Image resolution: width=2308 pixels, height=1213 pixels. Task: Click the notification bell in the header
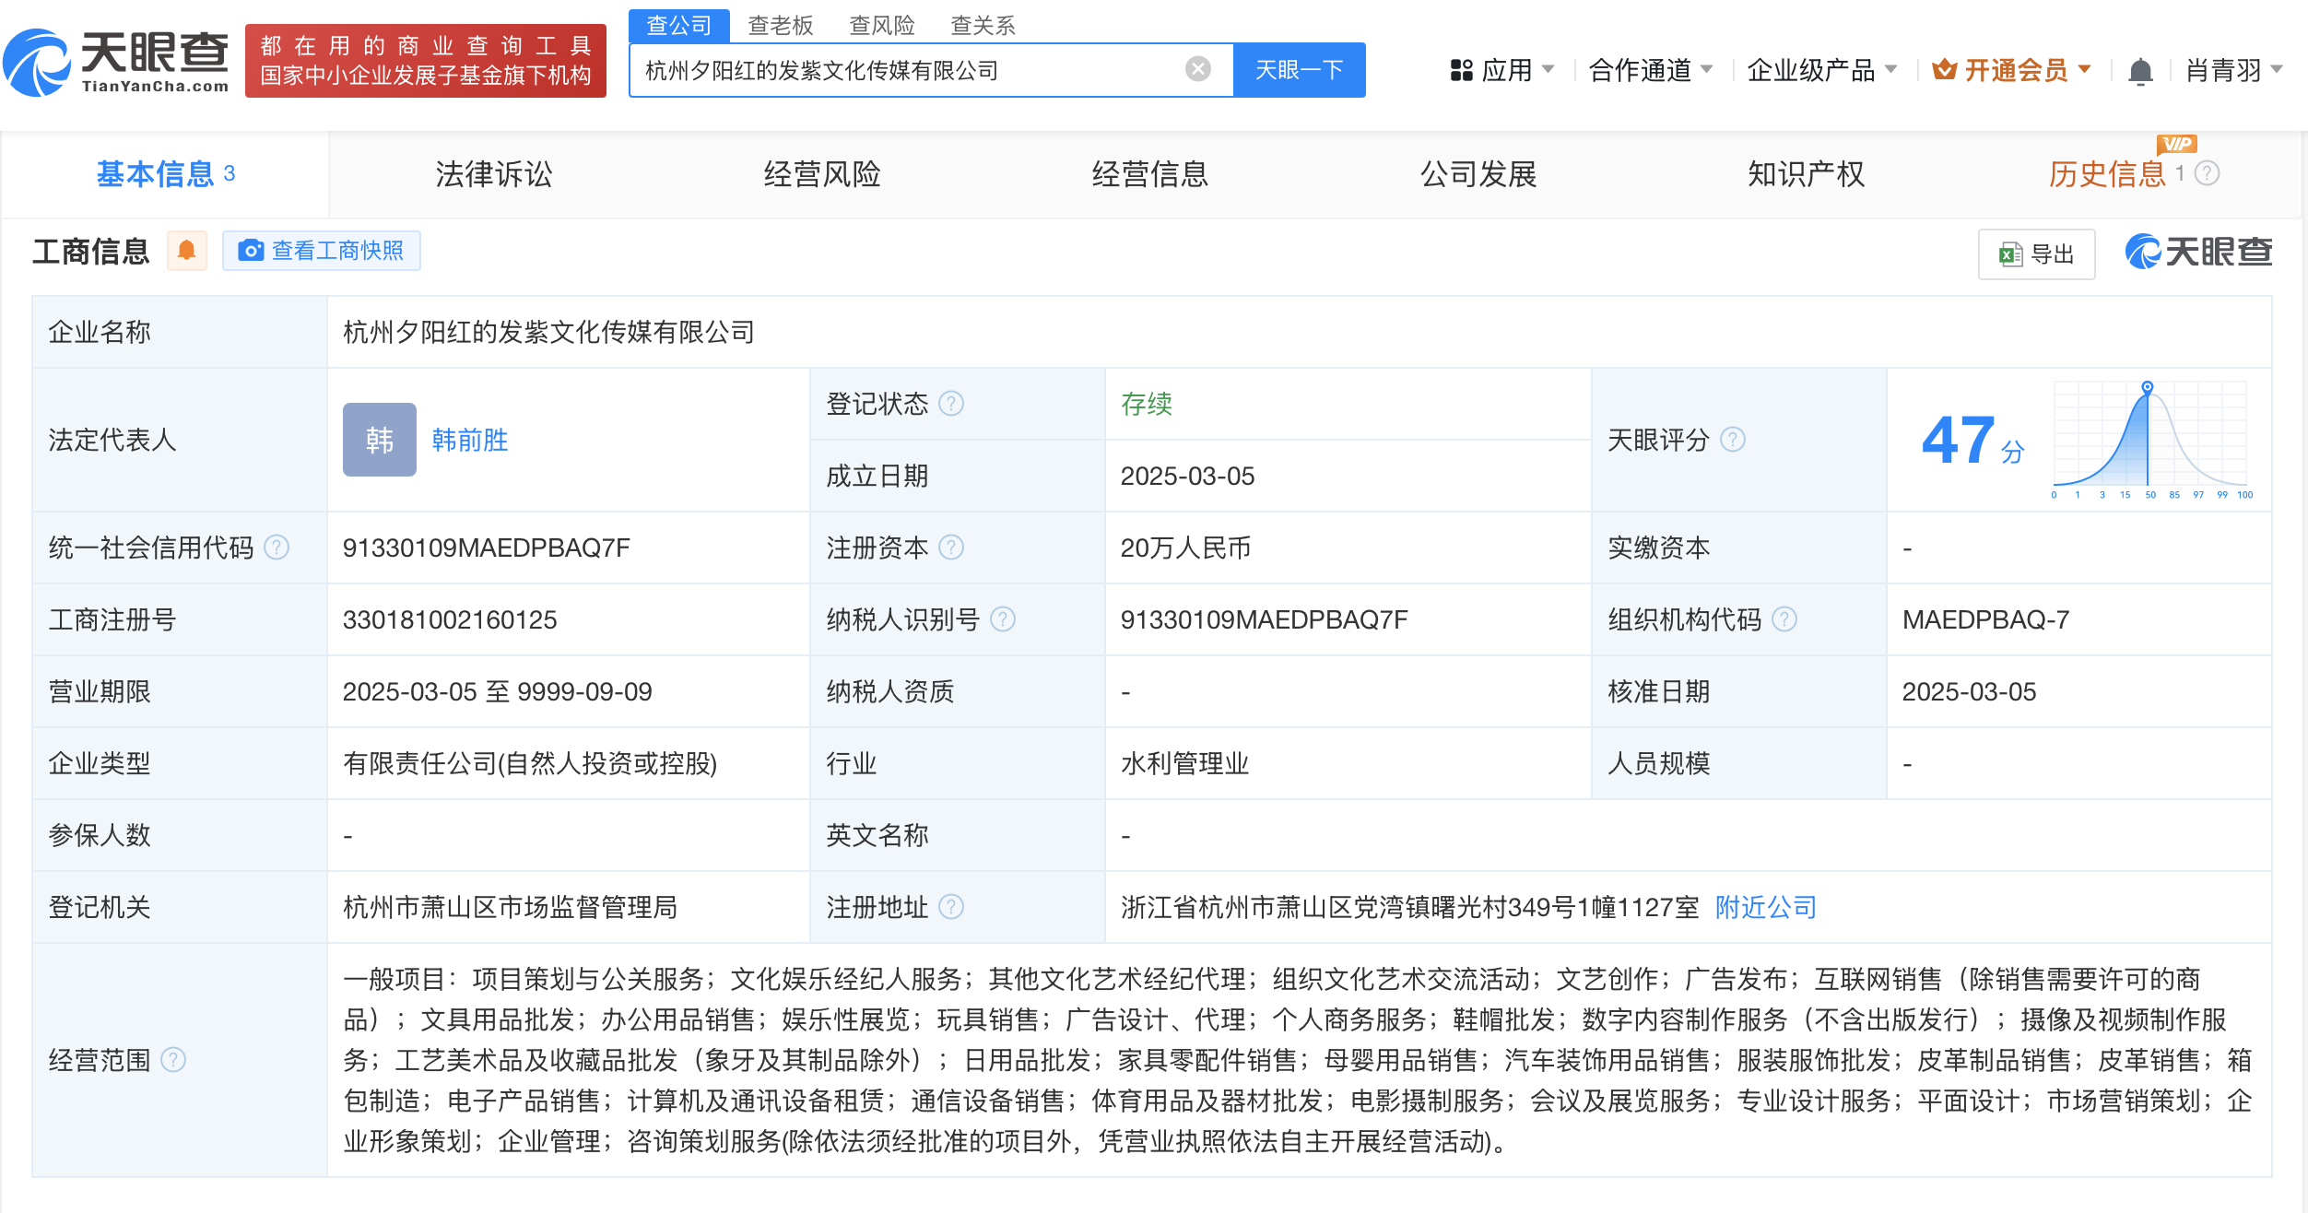[x=2140, y=71]
